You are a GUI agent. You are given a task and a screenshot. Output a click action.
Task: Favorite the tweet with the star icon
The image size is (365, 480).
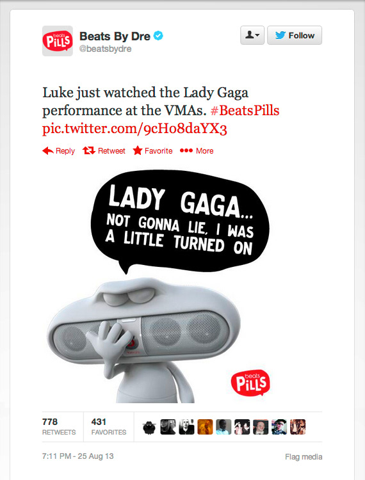click(x=152, y=150)
